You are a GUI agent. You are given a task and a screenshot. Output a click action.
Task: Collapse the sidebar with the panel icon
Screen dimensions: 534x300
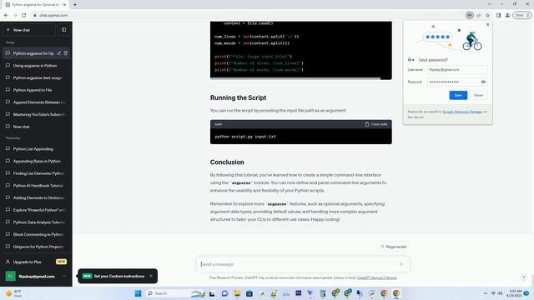[x=64, y=30]
